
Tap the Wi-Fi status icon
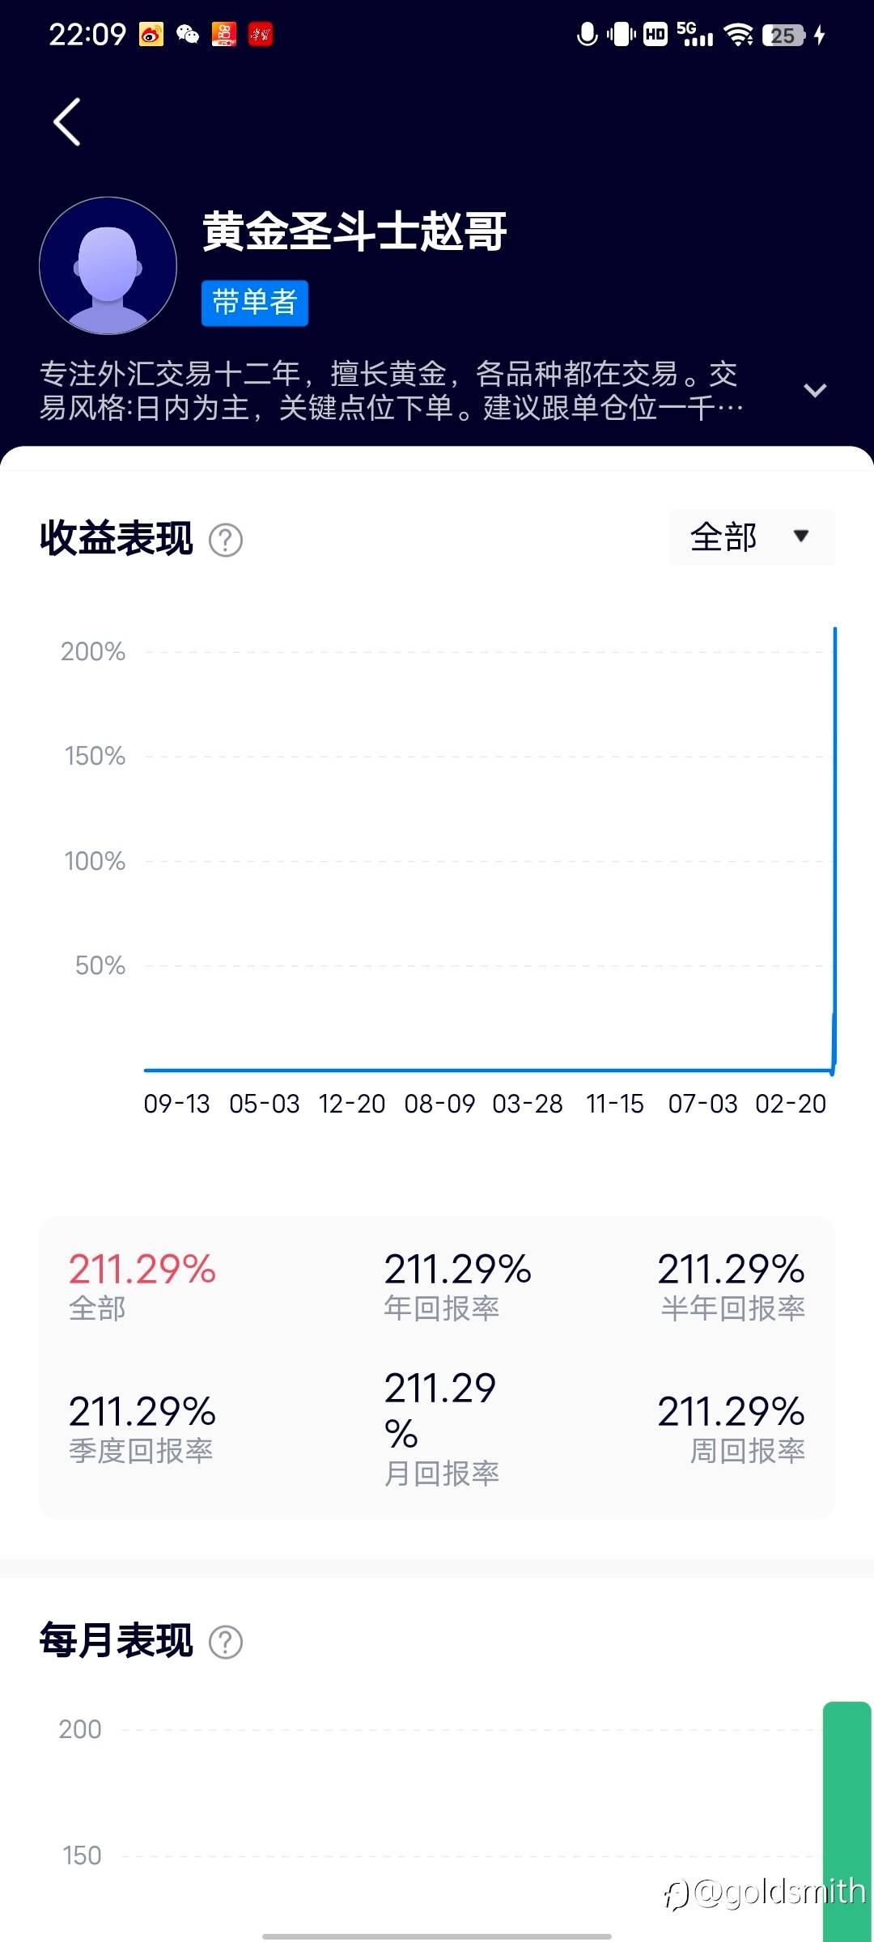pyautogui.click(x=738, y=35)
